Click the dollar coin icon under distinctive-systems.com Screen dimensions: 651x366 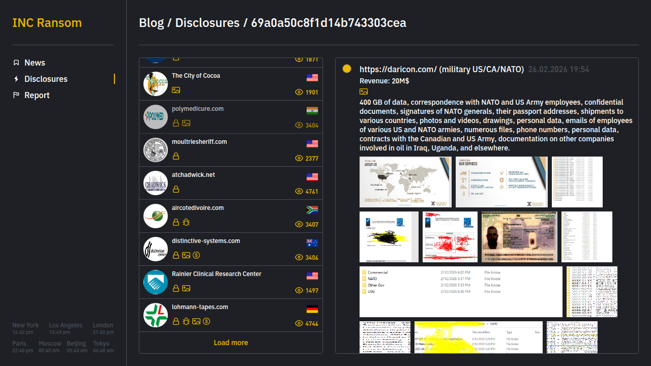click(x=196, y=255)
